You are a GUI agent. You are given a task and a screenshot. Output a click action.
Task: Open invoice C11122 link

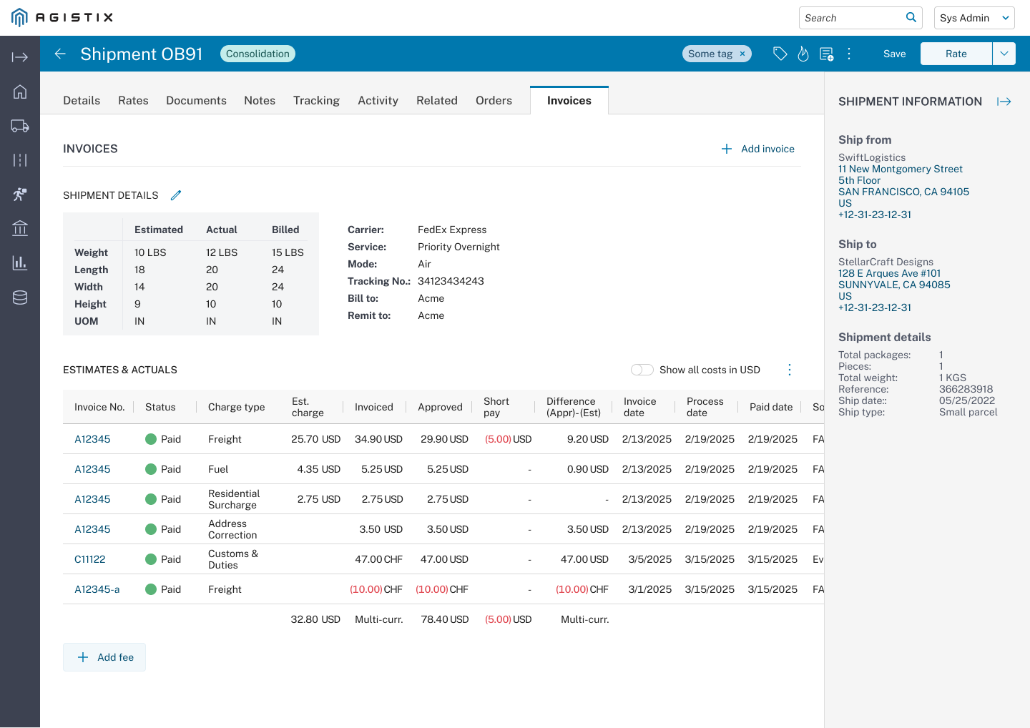tap(90, 559)
